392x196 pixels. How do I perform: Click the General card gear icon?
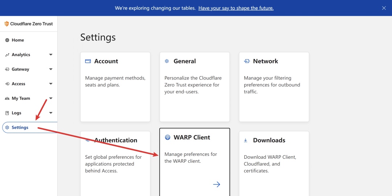(x=167, y=61)
